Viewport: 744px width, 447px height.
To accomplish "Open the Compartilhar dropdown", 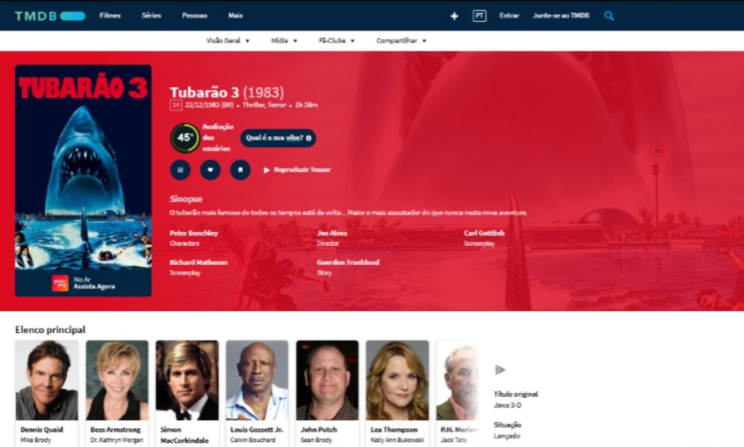I will click(x=401, y=41).
